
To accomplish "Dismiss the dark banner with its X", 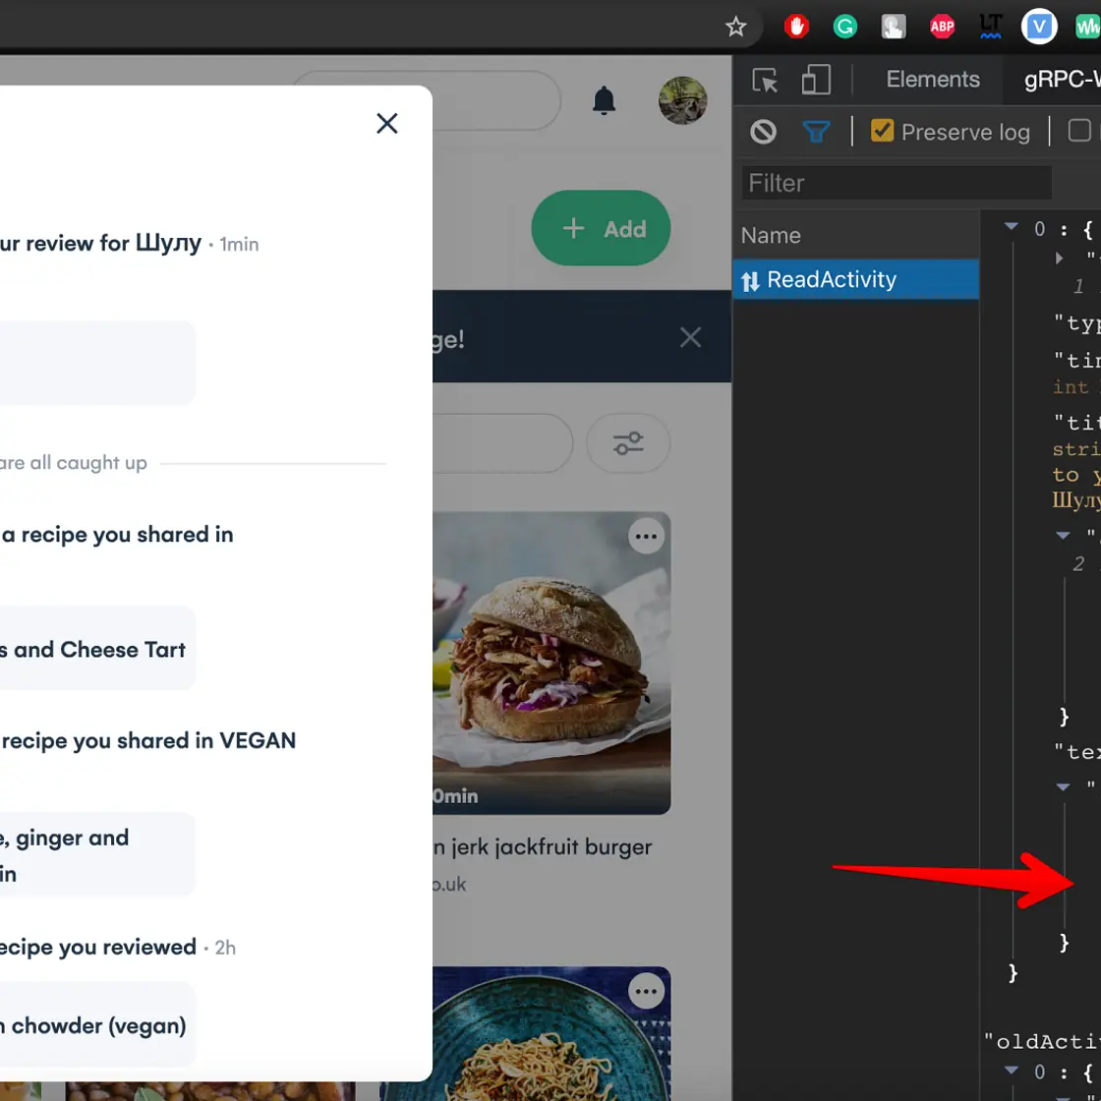I will [690, 337].
